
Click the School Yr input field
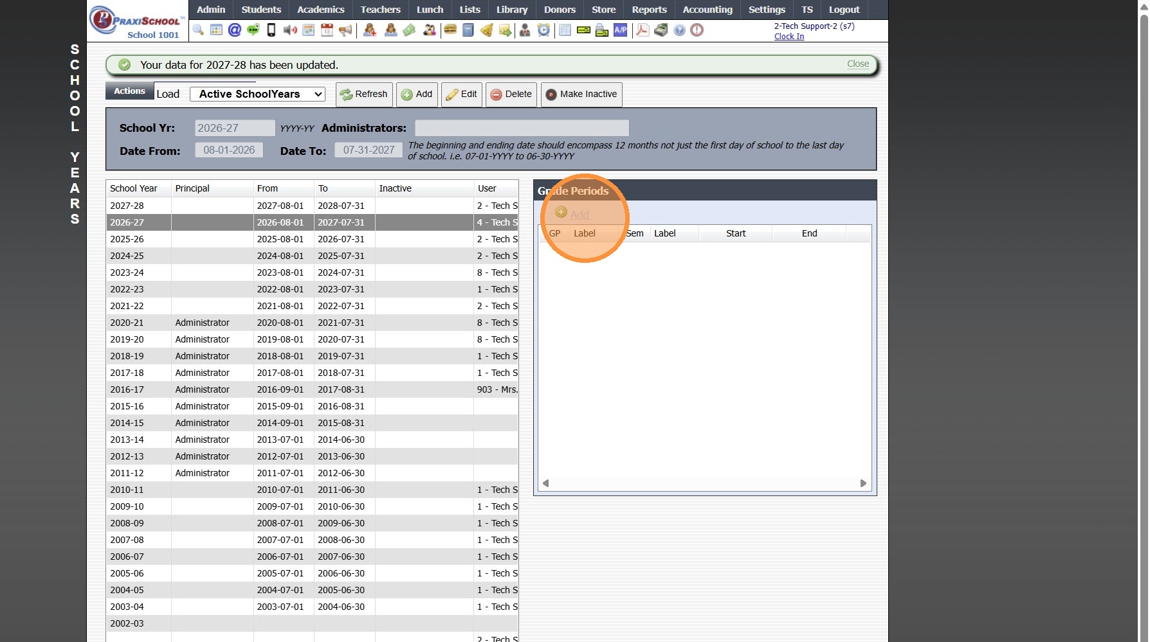pyautogui.click(x=235, y=128)
